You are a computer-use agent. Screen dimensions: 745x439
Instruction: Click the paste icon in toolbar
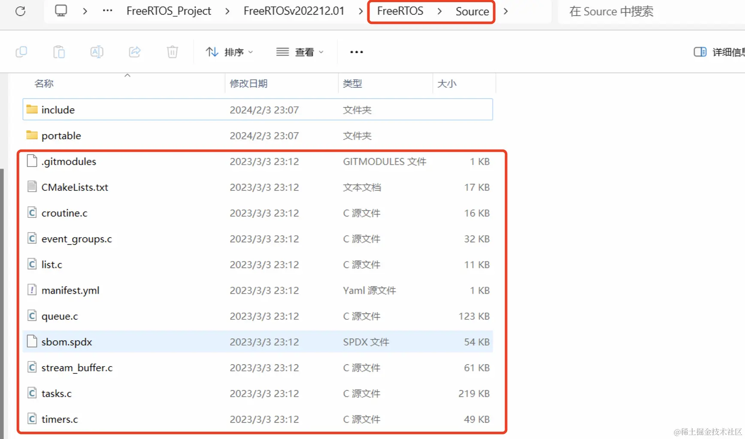59,52
